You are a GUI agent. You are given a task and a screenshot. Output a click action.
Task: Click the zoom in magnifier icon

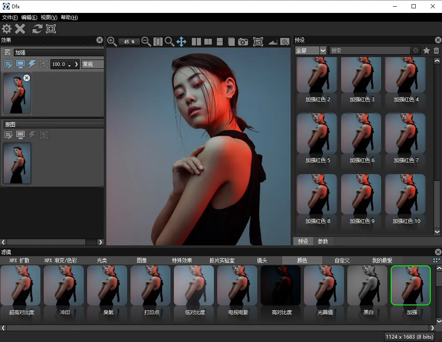(x=112, y=41)
